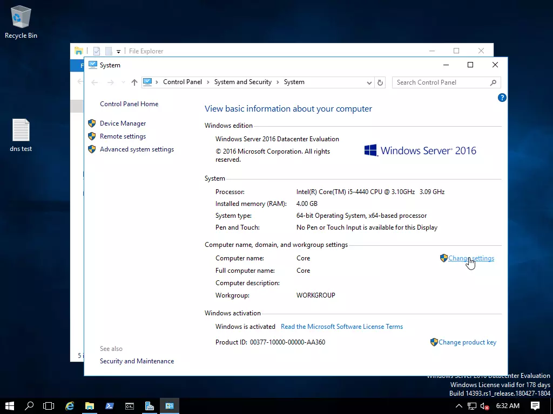
Task: Click System breadcrumb item
Action: click(x=294, y=82)
